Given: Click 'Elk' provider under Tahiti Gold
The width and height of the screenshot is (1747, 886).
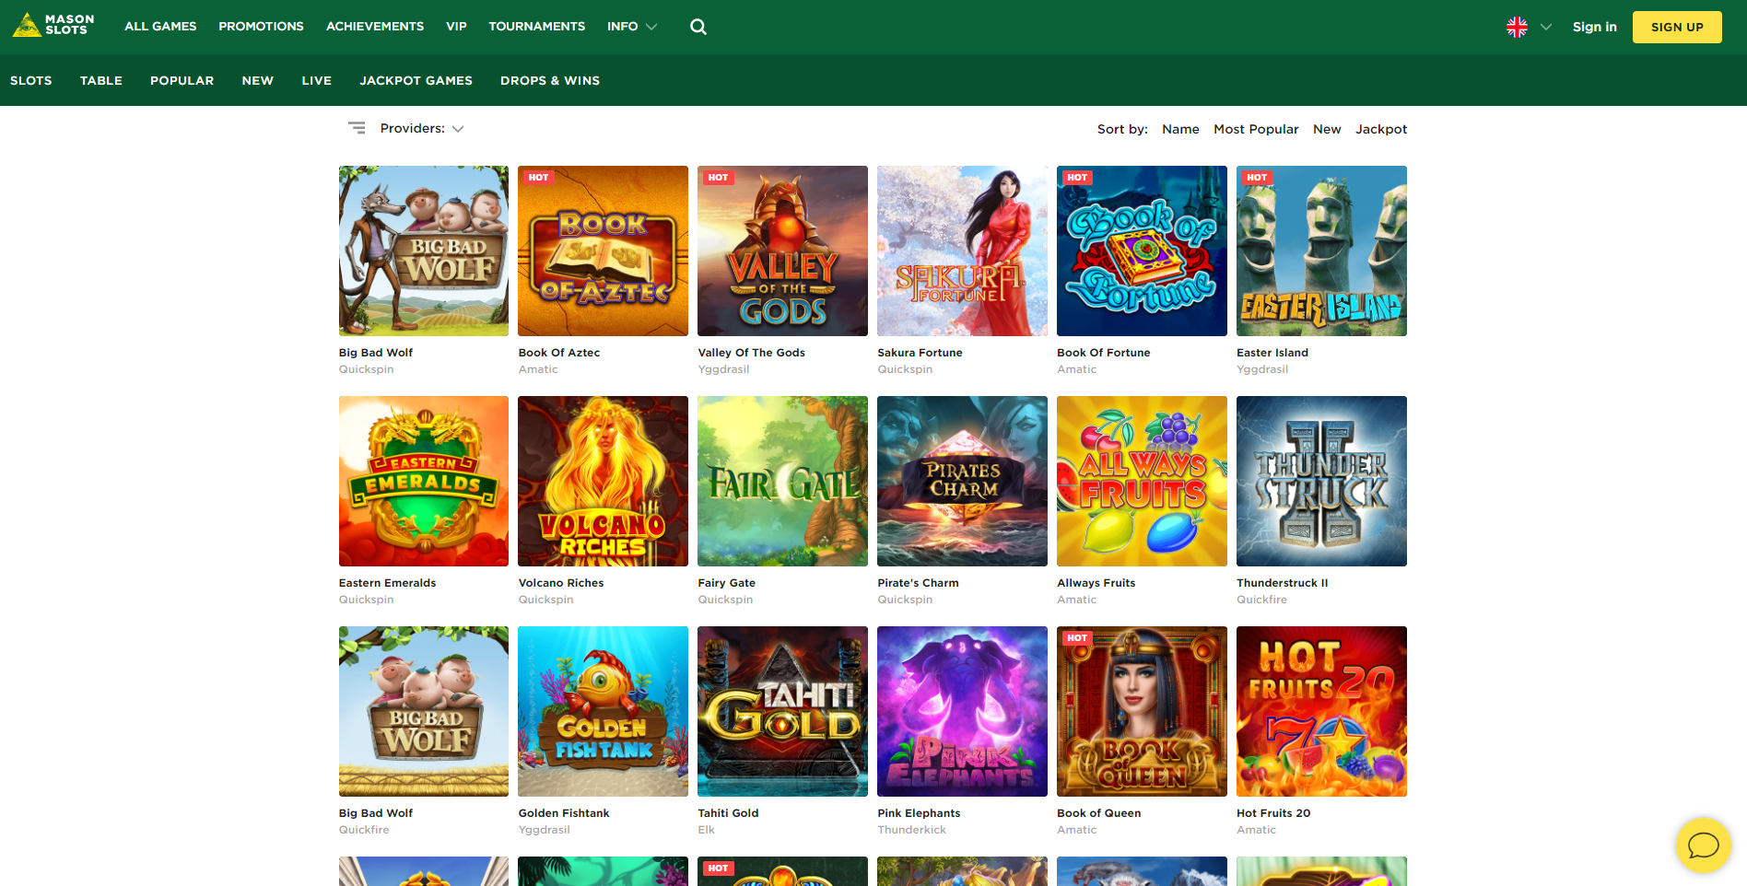Looking at the screenshot, I should pos(706,830).
